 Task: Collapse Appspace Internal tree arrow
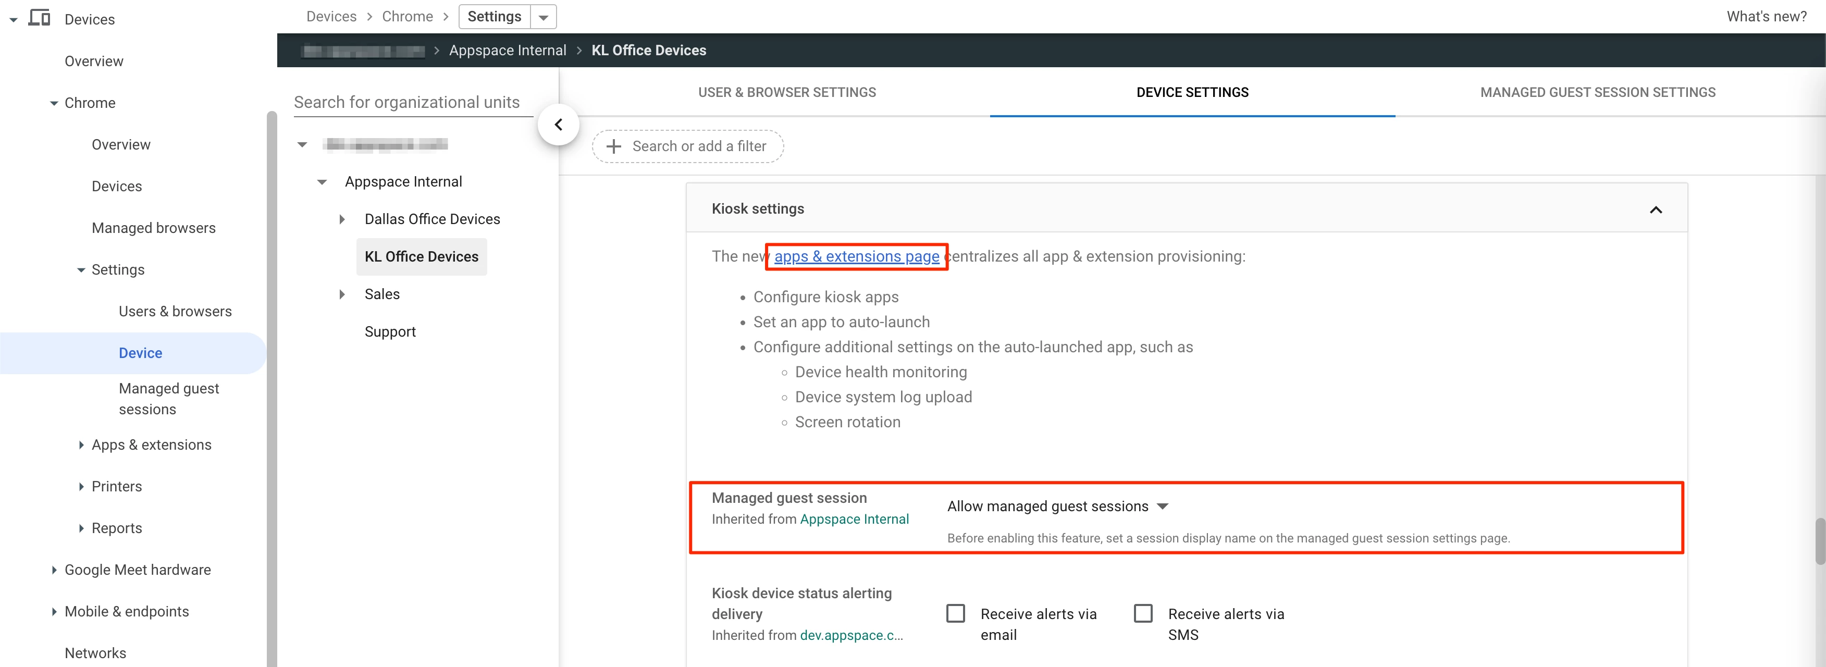(x=322, y=182)
